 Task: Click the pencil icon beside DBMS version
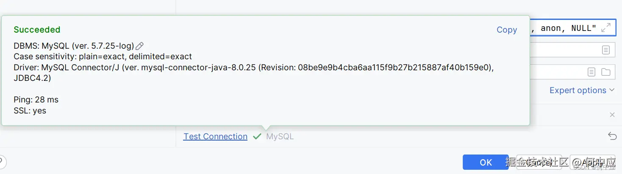139,46
